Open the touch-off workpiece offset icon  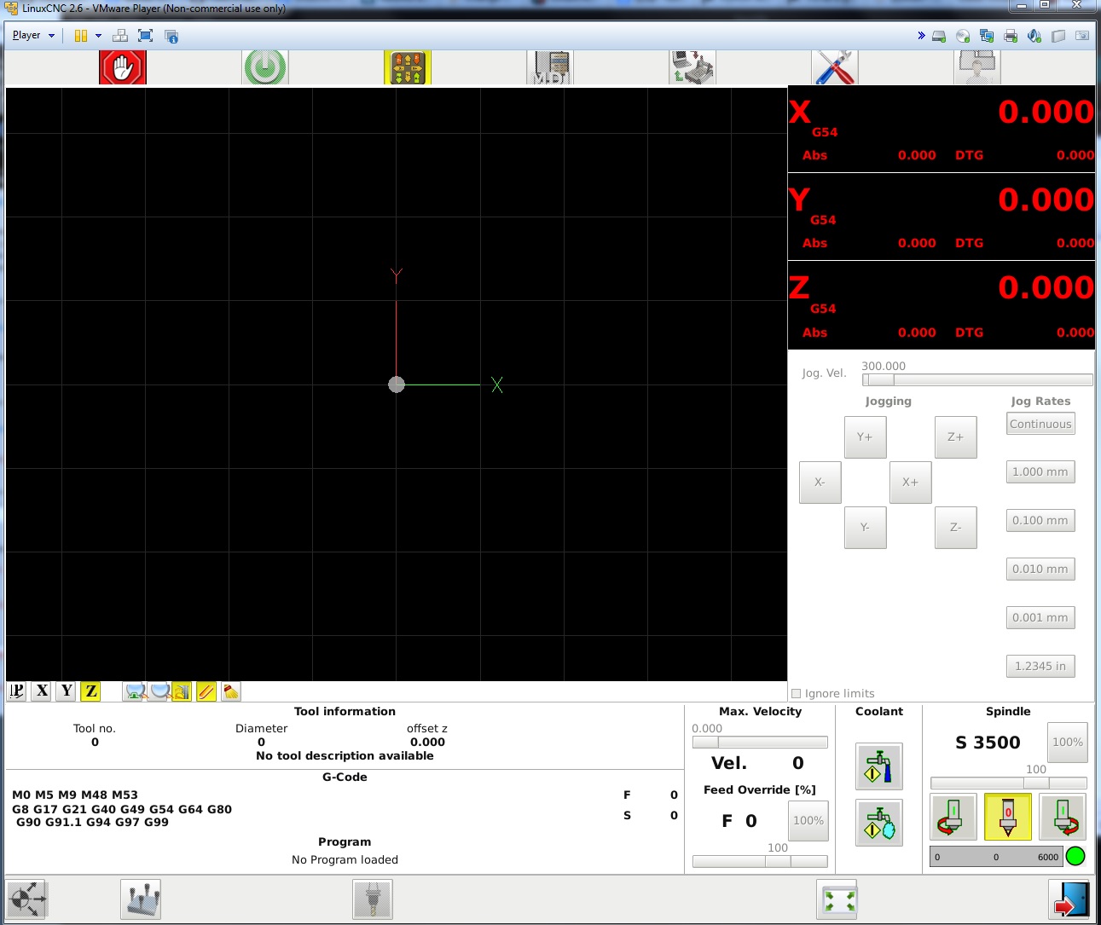click(x=141, y=899)
